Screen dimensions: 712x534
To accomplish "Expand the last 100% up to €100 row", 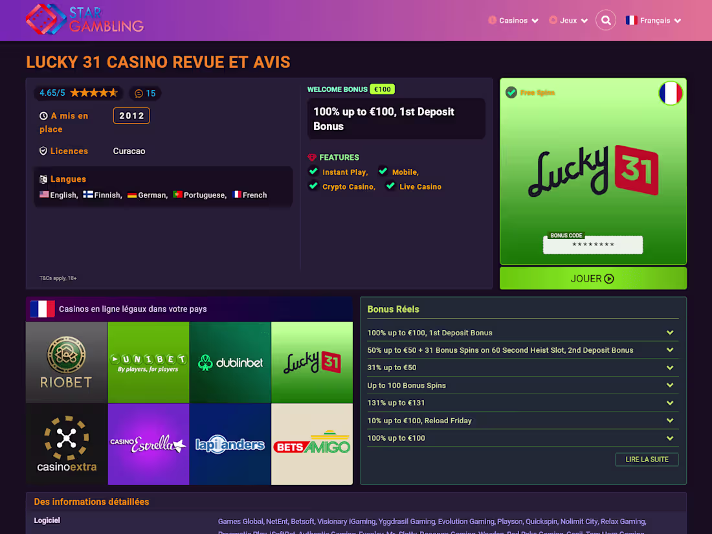I will (522, 438).
